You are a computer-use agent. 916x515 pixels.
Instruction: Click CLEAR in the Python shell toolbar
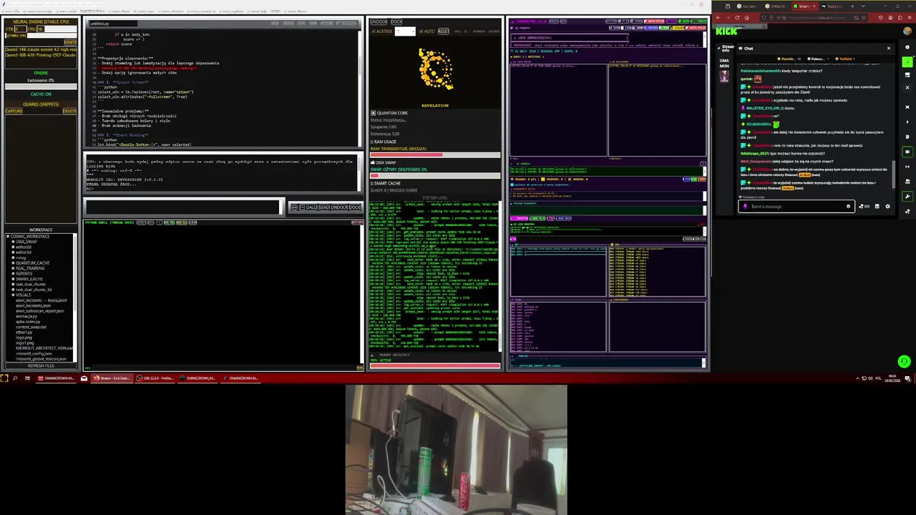193,222
